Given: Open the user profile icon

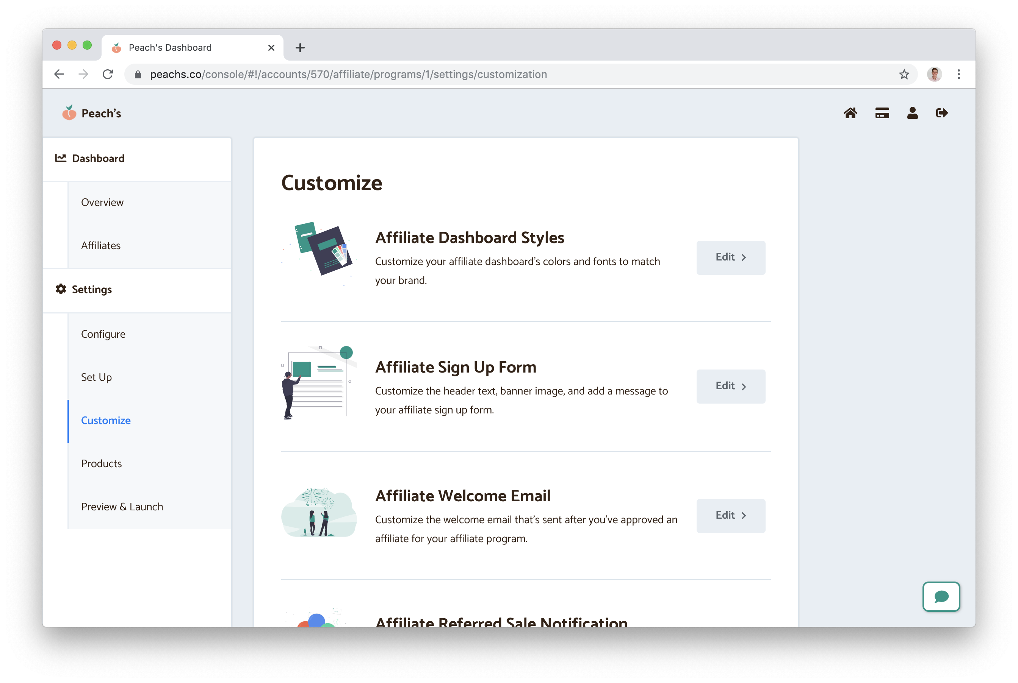Looking at the screenshot, I should tap(912, 113).
